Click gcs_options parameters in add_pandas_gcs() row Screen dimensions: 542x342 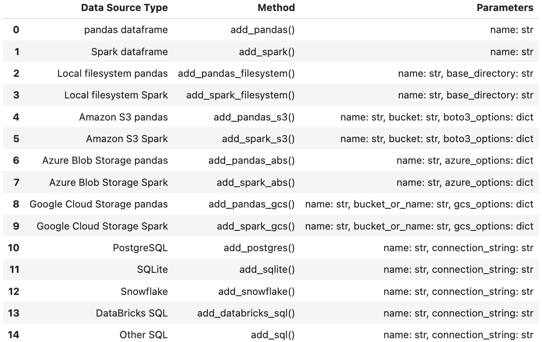point(419,204)
